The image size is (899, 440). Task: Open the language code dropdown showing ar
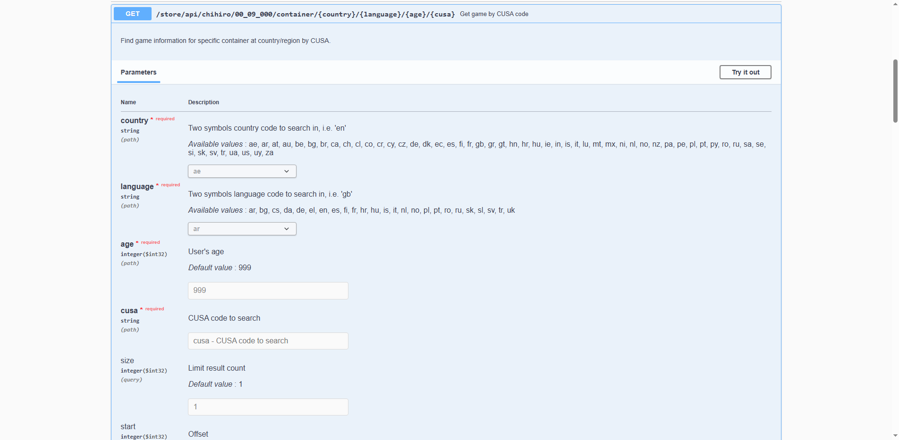tap(242, 229)
